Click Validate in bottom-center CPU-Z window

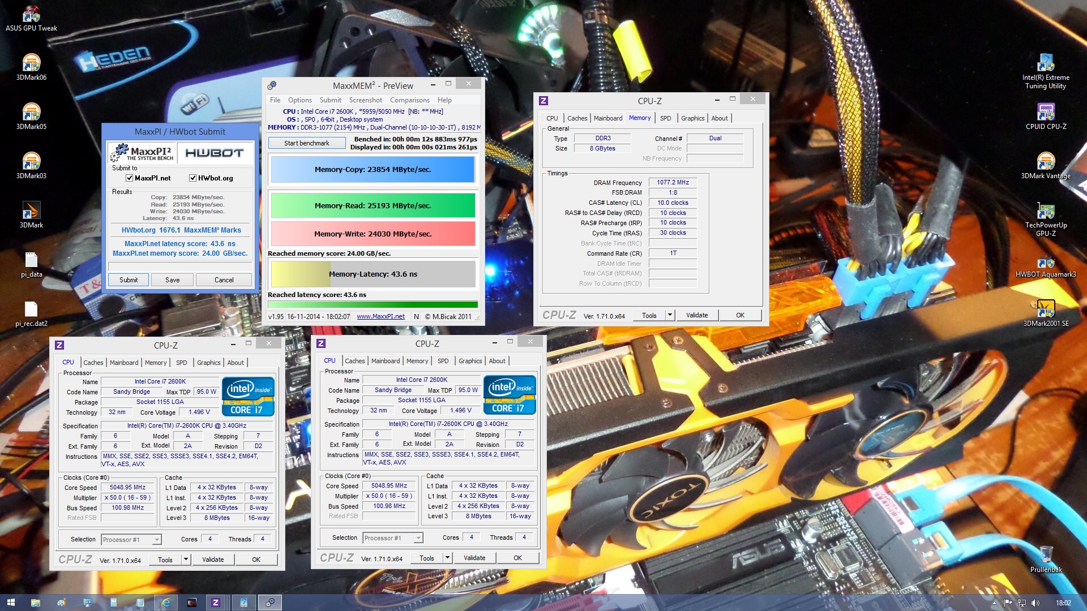click(474, 558)
